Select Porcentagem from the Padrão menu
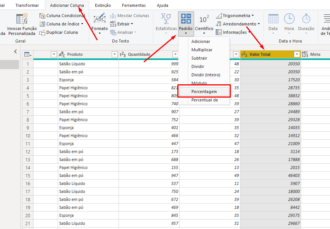The height and width of the screenshot is (229, 330). [x=204, y=91]
